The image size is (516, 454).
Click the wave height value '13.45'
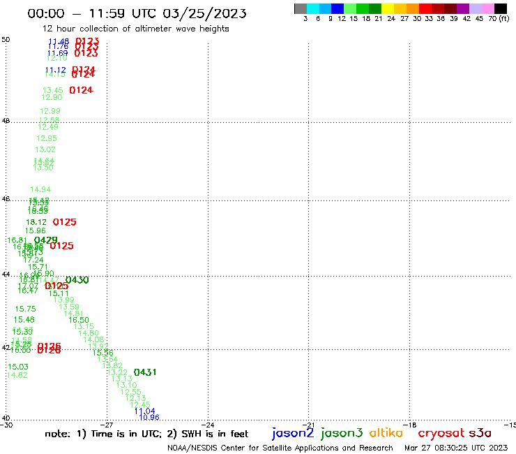click(53, 90)
